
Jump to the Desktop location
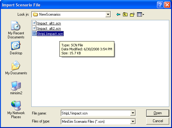[x=16, y=48]
